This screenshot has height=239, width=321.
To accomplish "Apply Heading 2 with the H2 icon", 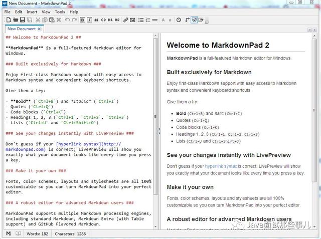I will 117,20.
